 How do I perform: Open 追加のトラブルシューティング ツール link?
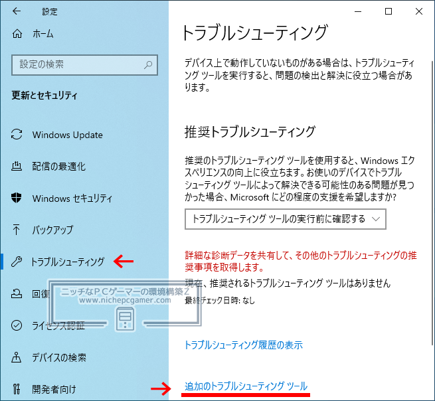pyautogui.click(x=246, y=386)
